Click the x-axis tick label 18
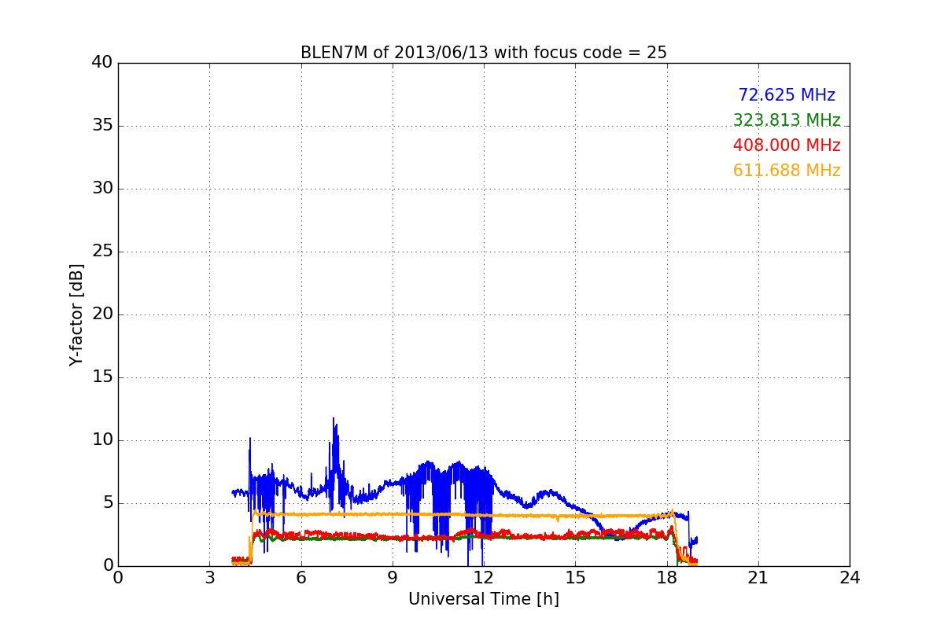The height and width of the screenshot is (629, 944). pyautogui.click(x=667, y=577)
